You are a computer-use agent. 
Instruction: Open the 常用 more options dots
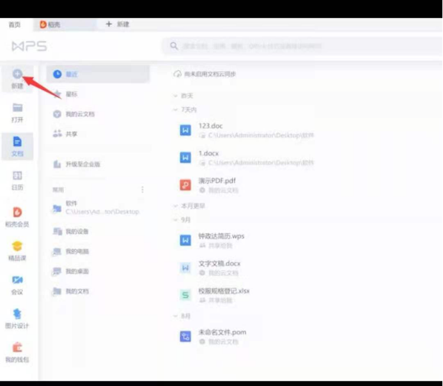pyautogui.click(x=143, y=189)
